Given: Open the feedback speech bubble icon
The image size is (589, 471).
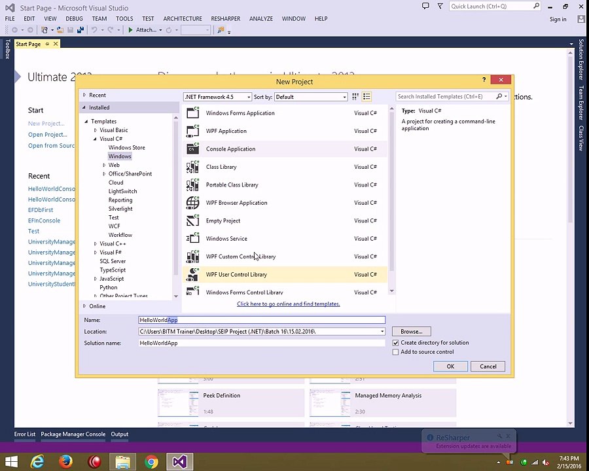Looking at the screenshot, I should [x=425, y=6].
